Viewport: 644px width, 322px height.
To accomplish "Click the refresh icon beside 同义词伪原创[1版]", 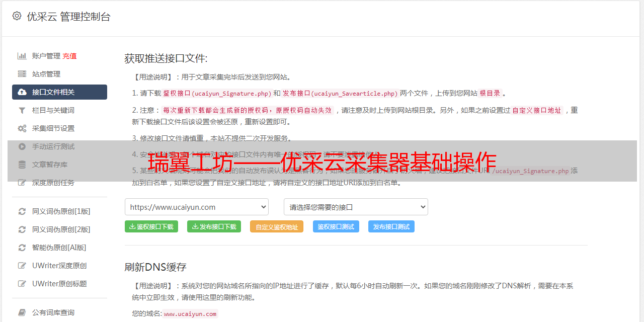I will coord(22,211).
